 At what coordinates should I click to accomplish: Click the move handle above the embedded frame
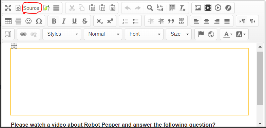[14, 45]
